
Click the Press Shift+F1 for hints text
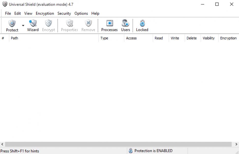pyautogui.click(x=20, y=151)
